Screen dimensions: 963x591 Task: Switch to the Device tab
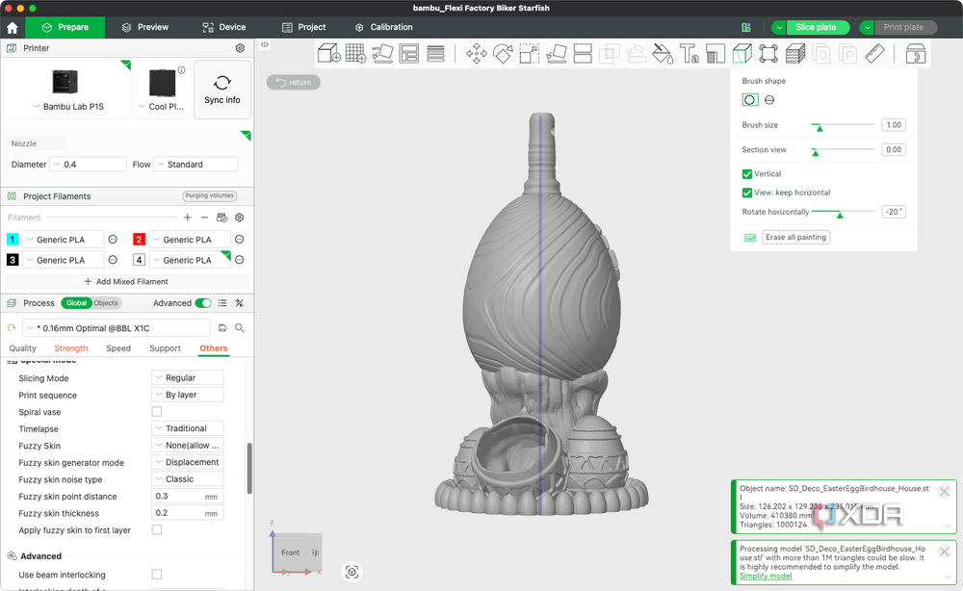pyautogui.click(x=224, y=28)
